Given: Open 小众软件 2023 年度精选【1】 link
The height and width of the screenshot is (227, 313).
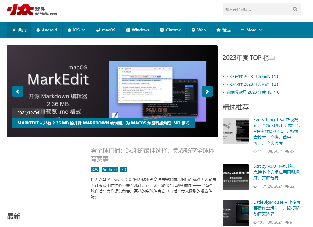Looking at the screenshot, I should pos(253,77).
